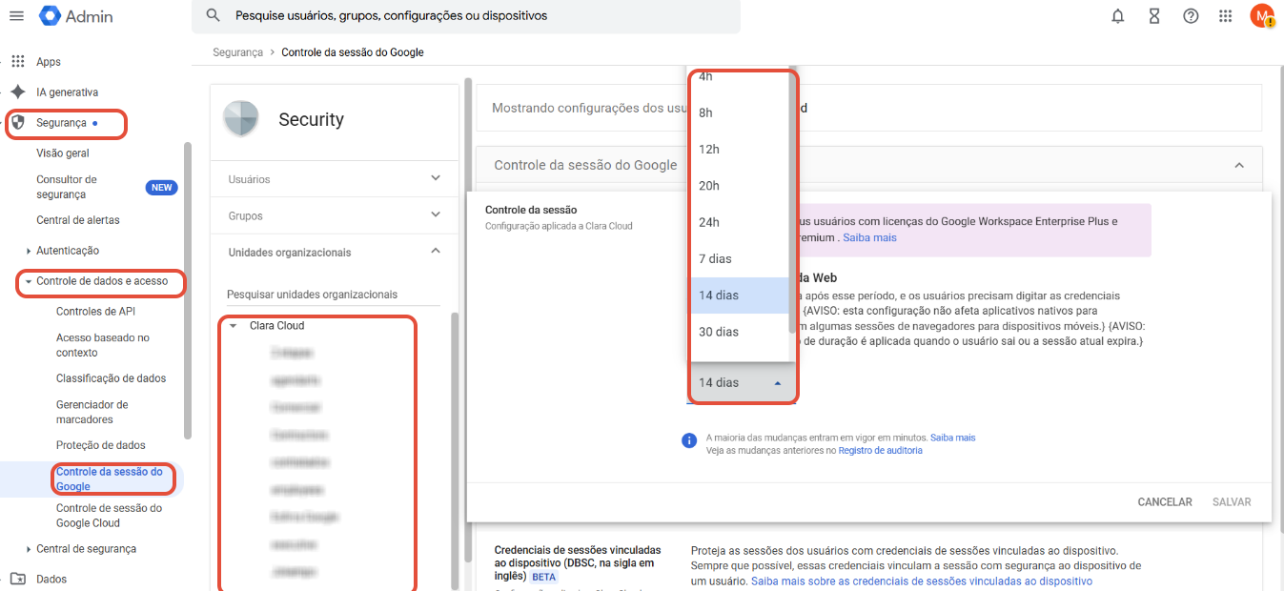Collapse the Clara Cloud tree node
The width and height of the screenshot is (1284, 591).
click(x=234, y=326)
